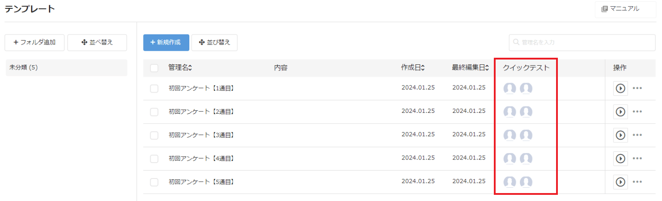
Task: Sort by 管理名 column
Action: pyautogui.click(x=180, y=68)
